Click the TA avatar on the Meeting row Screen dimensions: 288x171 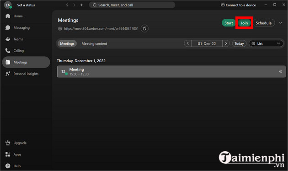pyautogui.click(x=64, y=72)
